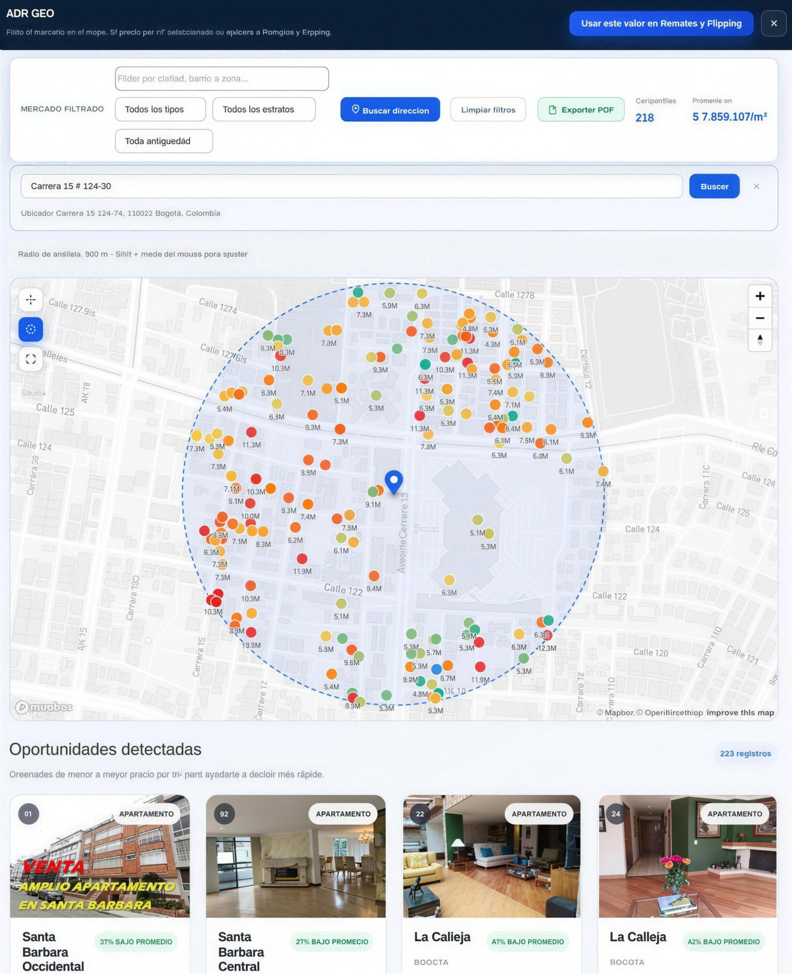Screen dimensions: 792x974
Task: Click the Mapbox logo on map
Action: point(44,707)
